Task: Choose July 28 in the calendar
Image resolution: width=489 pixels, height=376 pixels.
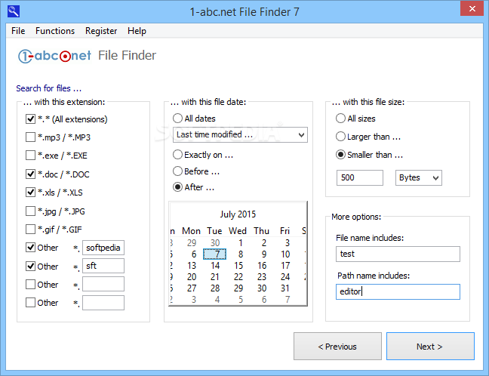Action: point(215,288)
